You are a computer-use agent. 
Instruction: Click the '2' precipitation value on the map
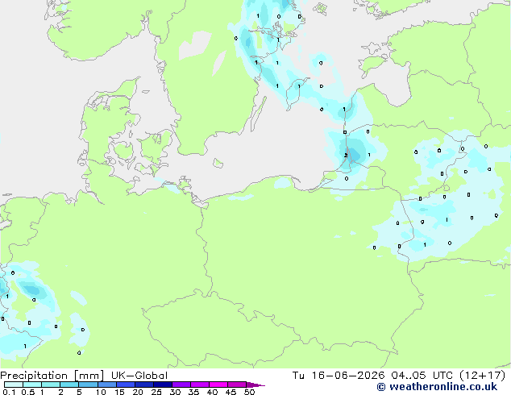346,156
